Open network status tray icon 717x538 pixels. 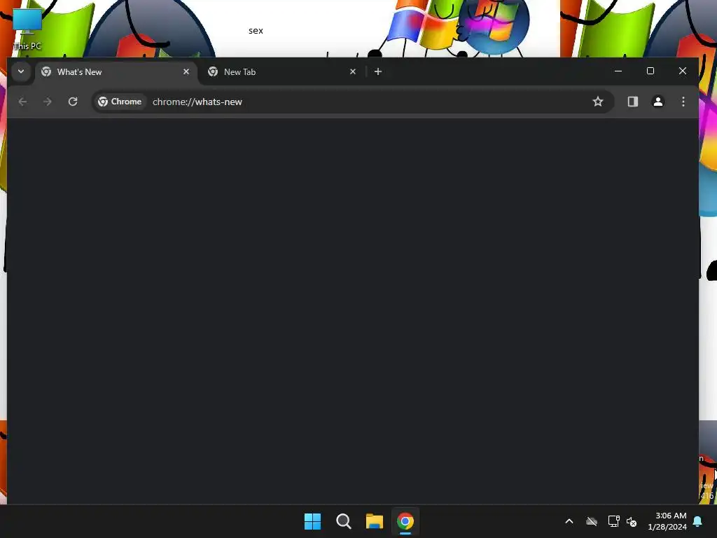pyautogui.click(x=613, y=521)
